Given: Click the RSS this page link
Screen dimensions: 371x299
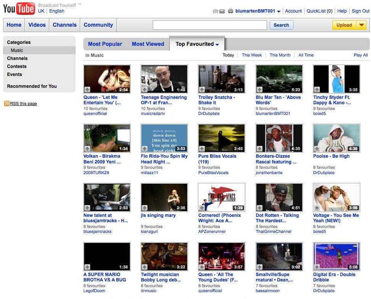Looking at the screenshot, I should 23,103.
